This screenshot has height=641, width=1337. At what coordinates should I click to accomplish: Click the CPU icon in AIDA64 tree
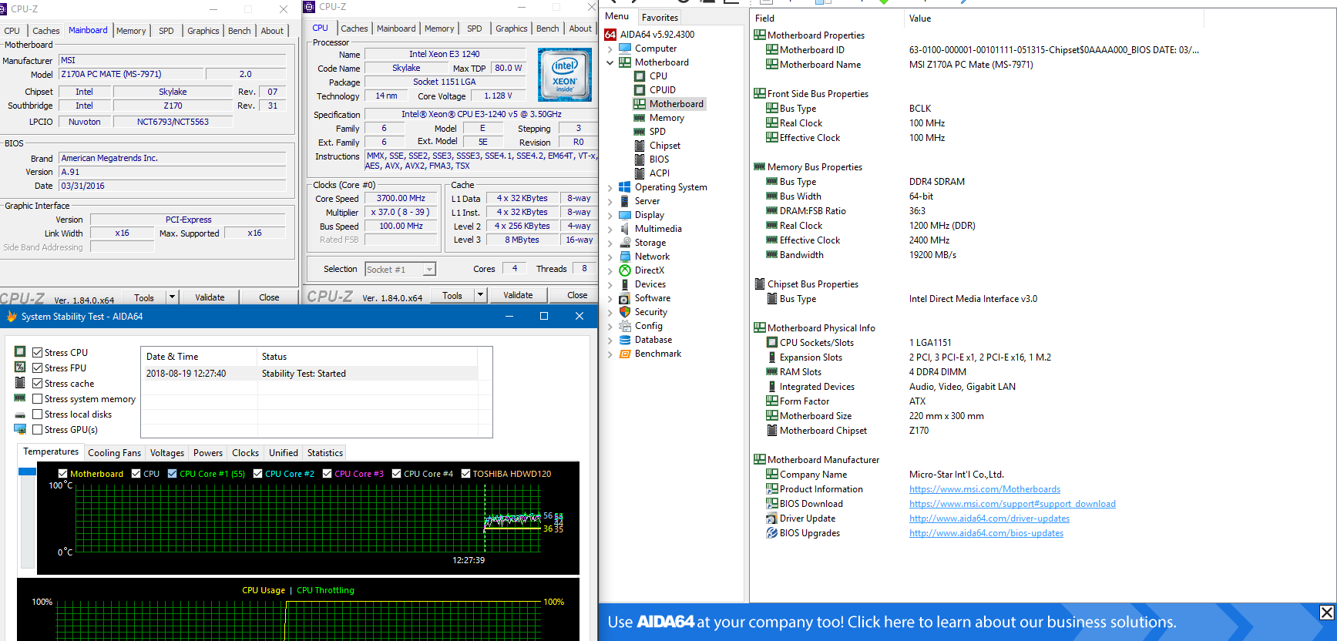[x=640, y=76]
